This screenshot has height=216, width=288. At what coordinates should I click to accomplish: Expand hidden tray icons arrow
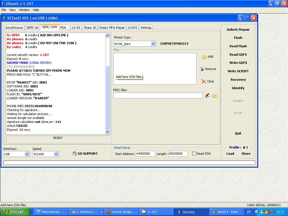(x=256, y=212)
